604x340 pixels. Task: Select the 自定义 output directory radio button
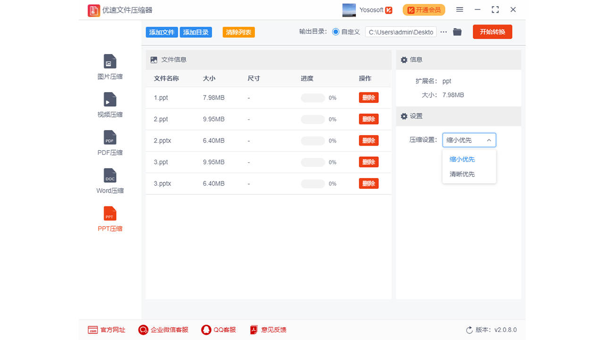tap(335, 32)
